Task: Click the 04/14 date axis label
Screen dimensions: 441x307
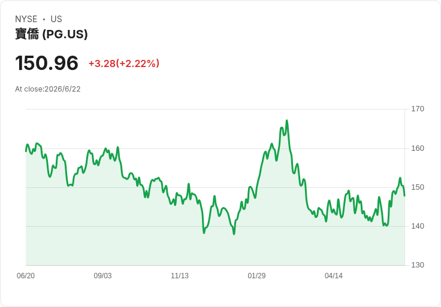Action: (334, 276)
